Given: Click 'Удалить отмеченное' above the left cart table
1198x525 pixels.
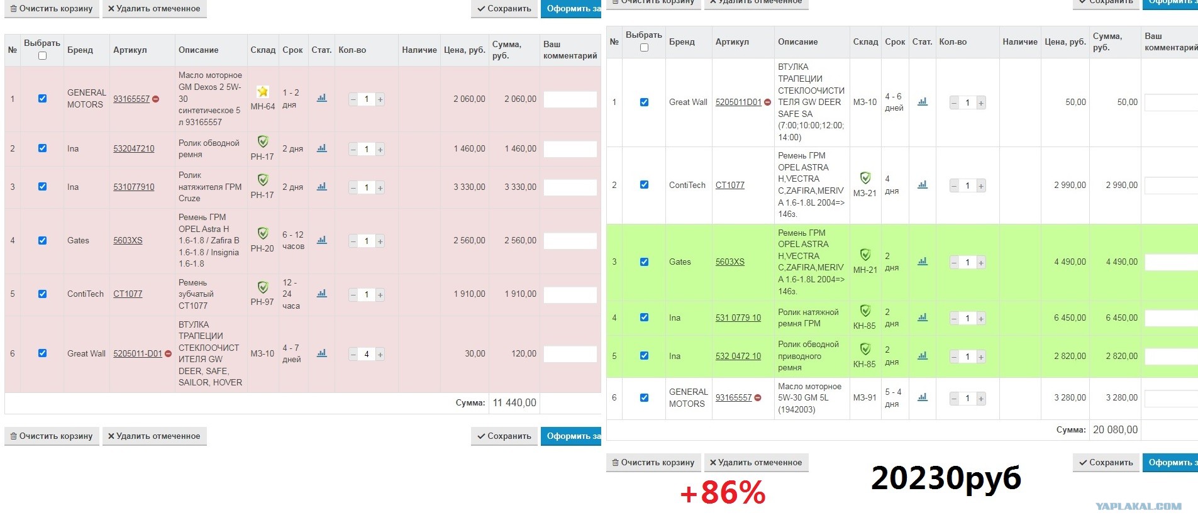Looking at the screenshot, I should tap(154, 9).
